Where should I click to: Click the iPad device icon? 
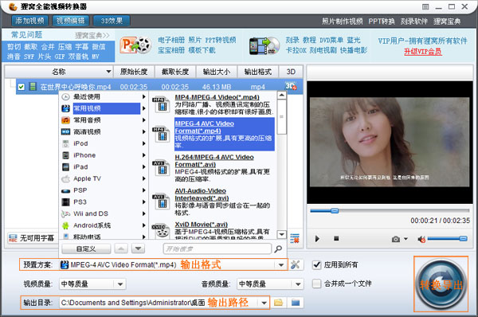tap(65, 167)
